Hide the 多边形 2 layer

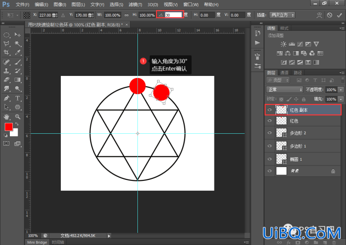point(269,133)
